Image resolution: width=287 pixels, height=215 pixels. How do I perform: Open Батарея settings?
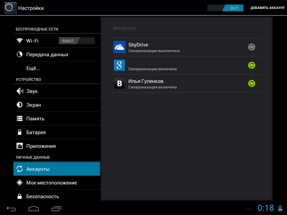[x=57, y=132]
